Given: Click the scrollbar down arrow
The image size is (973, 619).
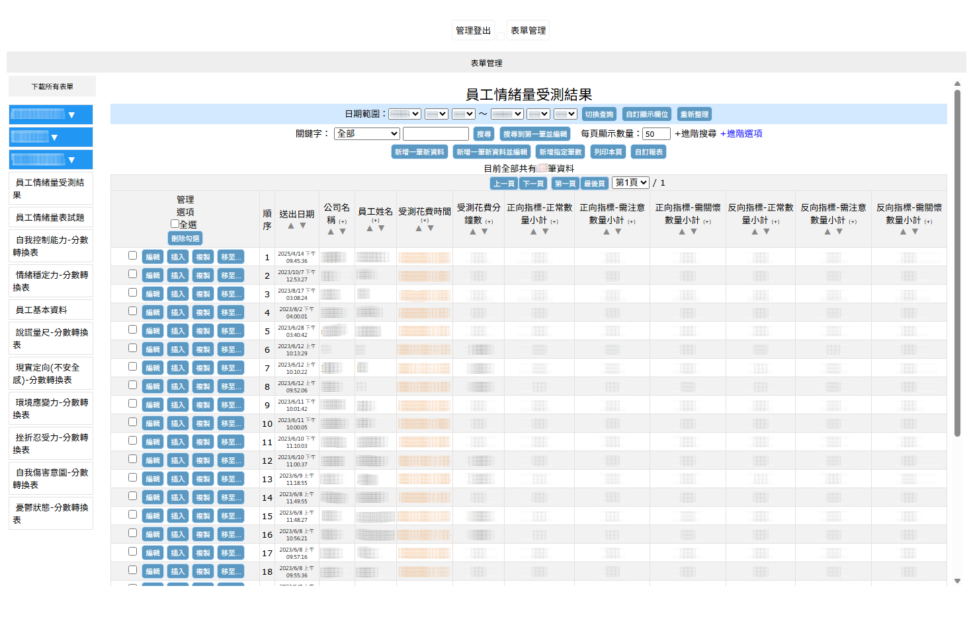Looking at the screenshot, I should coord(957,581).
